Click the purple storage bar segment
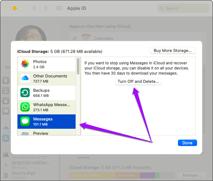 point(147,176)
